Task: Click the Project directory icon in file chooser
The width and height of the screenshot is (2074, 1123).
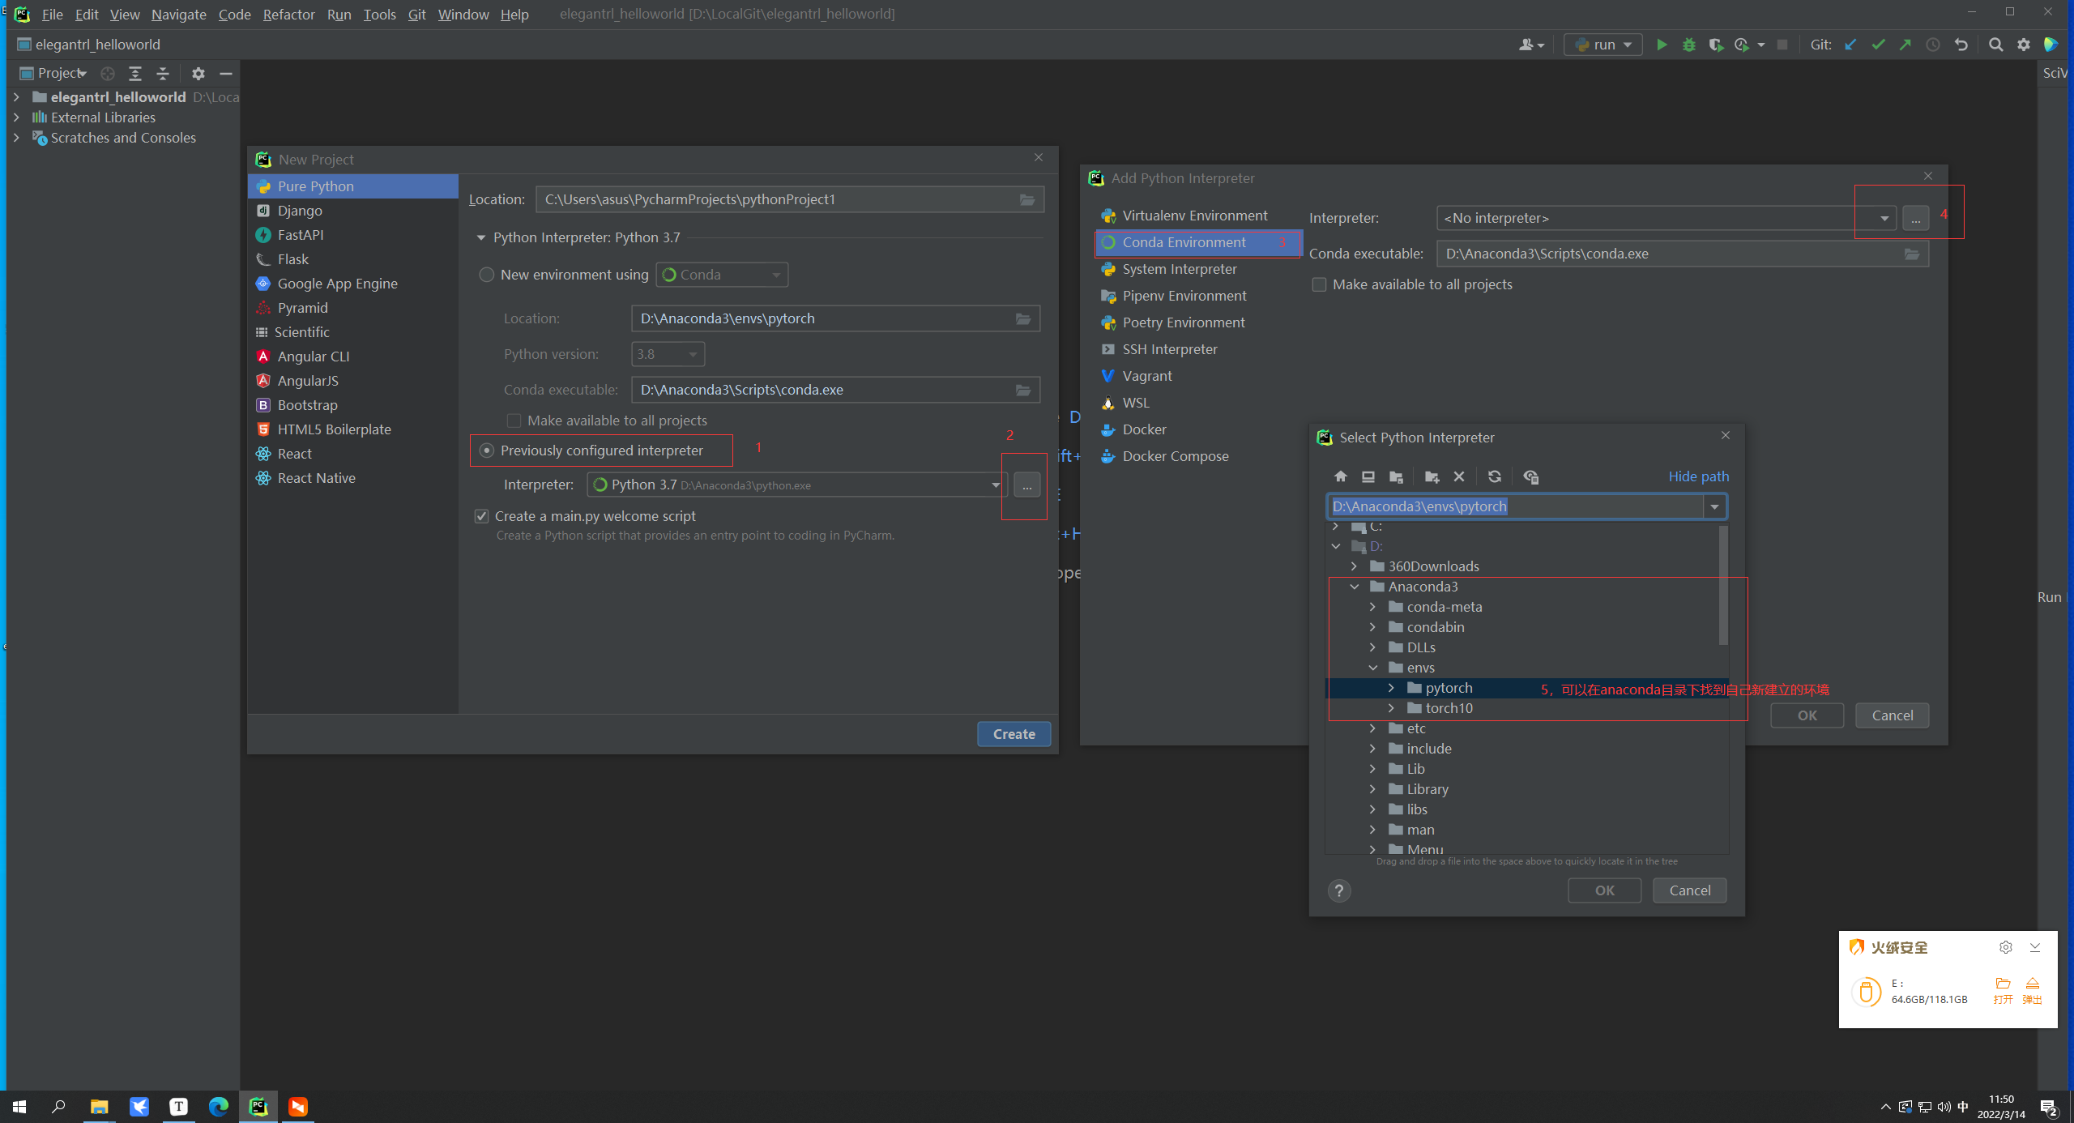Action: click(x=1395, y=476)
